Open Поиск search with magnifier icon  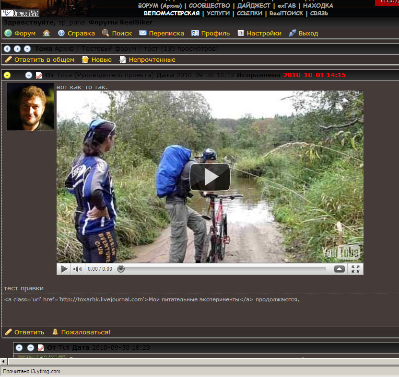click(x=122, y=34)
